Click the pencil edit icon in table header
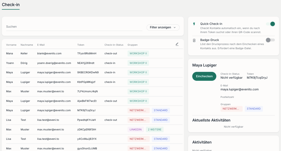The image size is (281, 151). point(177,44)
